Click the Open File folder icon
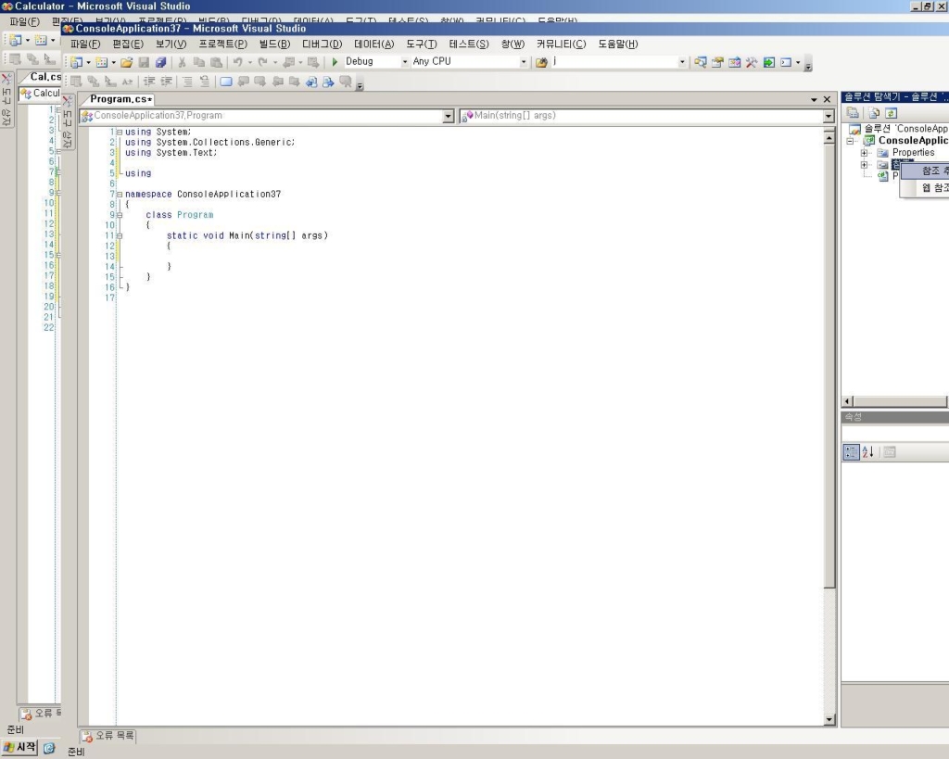Viewport: 949px width, 759px height. tap(126, 62)
